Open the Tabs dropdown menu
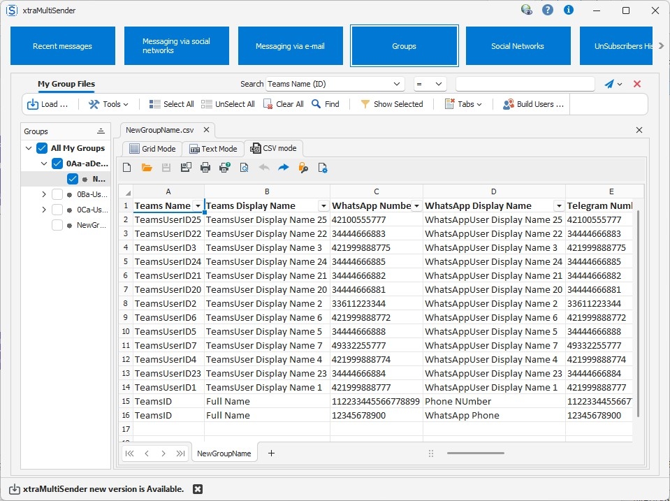This screenshot has height=501, width=670. pyautogui.click(x=464, y=104)
